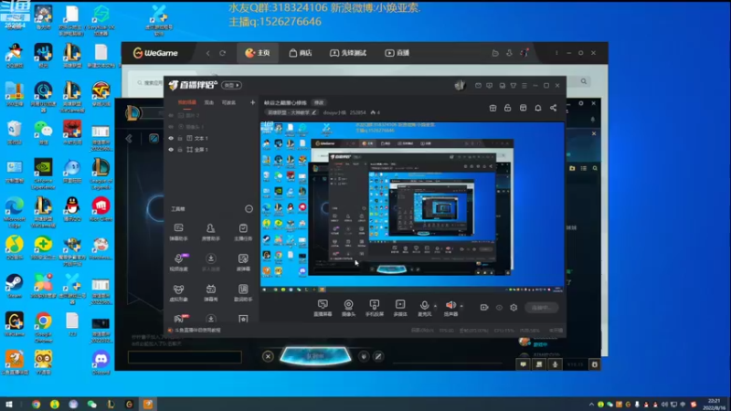731x411 pixels.
Task: Switch to WeGame 主页 tab
Action: pos(258,53)
